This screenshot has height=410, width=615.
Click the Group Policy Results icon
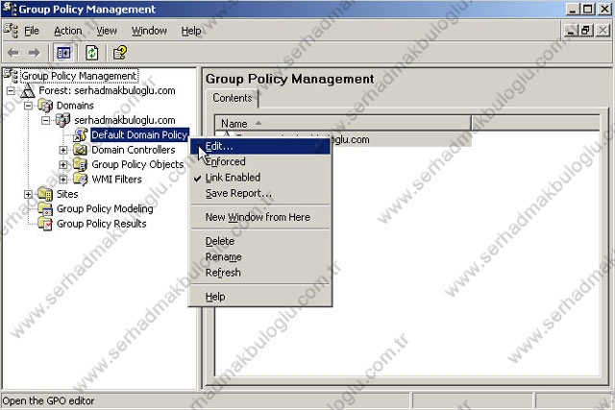[45, 224]
